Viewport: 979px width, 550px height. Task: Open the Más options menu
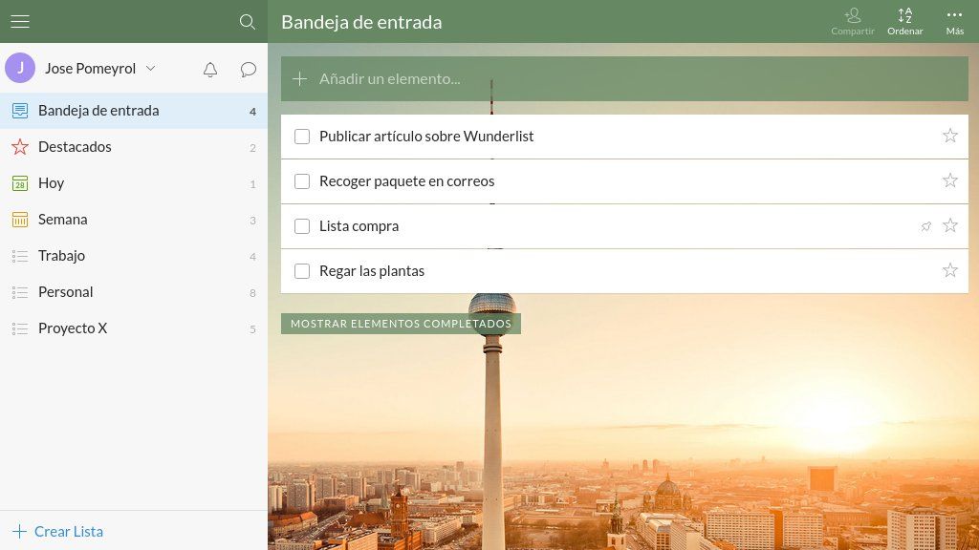[954, 20]
